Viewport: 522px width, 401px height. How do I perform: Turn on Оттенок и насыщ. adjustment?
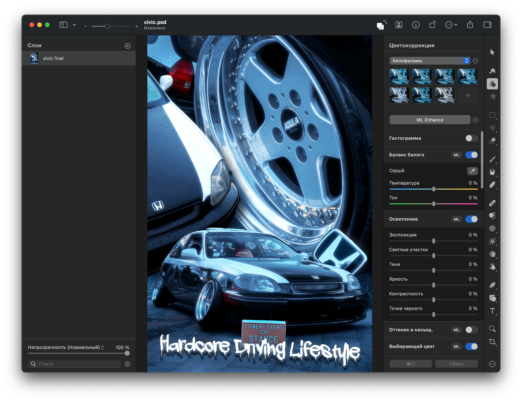pos(471,330)
